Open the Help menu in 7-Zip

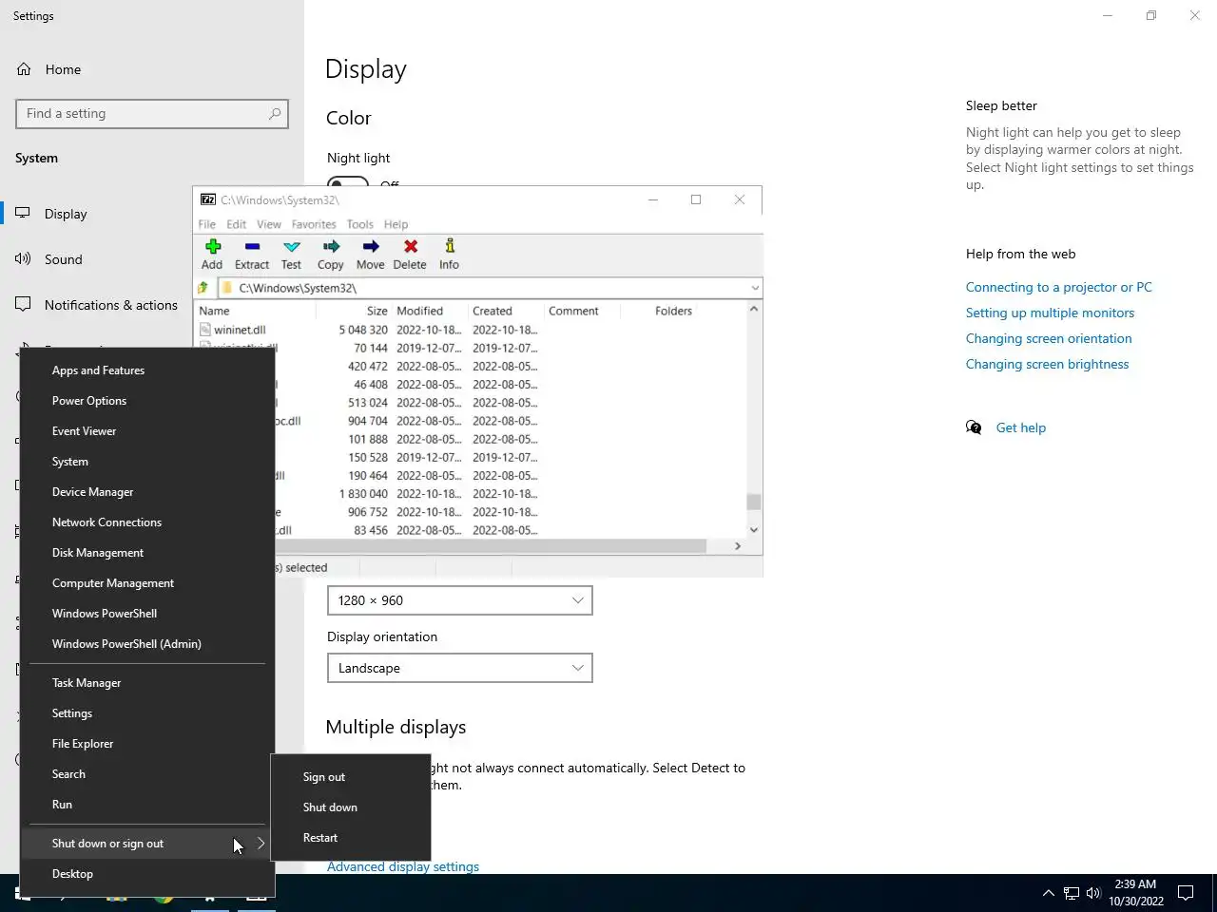(396, 224)
